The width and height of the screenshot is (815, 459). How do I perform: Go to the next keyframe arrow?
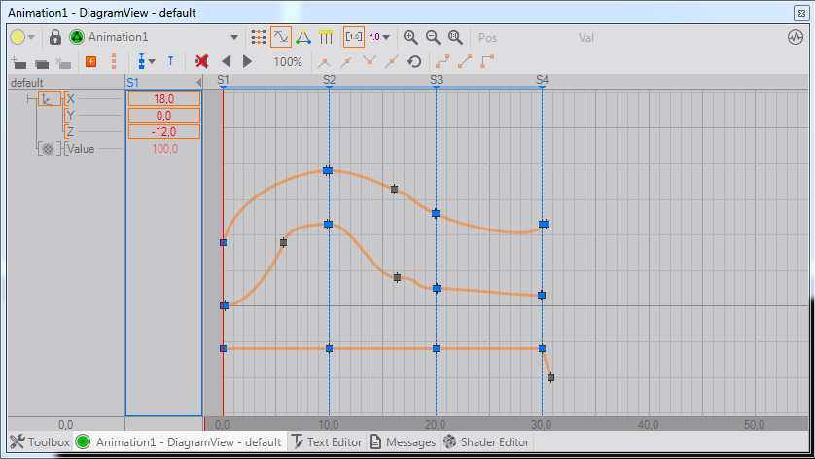point(247,61)
